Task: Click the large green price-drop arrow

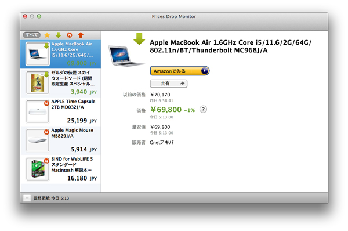Action: pos(139,39)
